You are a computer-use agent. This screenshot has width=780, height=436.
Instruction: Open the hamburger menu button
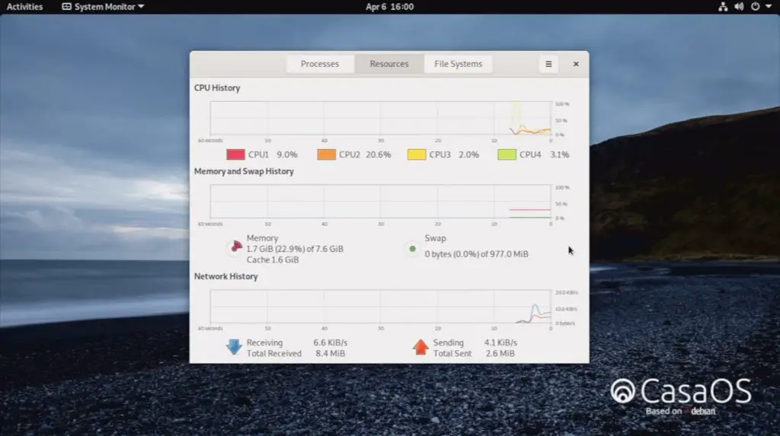548,64
